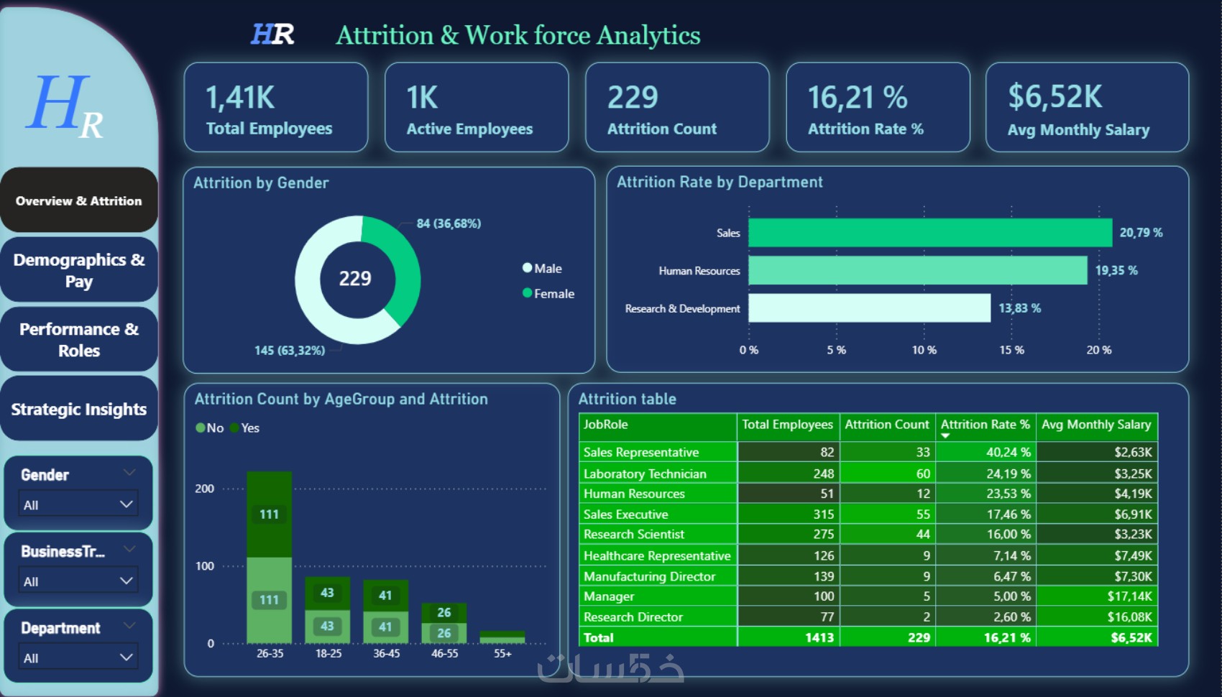The image size is (1222, 697).
Task: Click the Male legend marker
Action: click(527, 268)
